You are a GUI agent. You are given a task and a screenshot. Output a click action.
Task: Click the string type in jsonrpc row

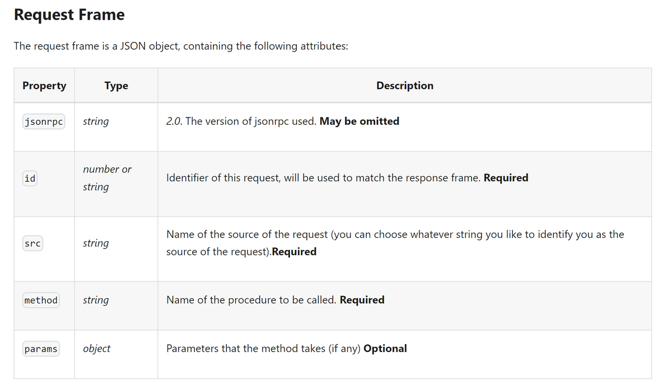coord(96,121)
